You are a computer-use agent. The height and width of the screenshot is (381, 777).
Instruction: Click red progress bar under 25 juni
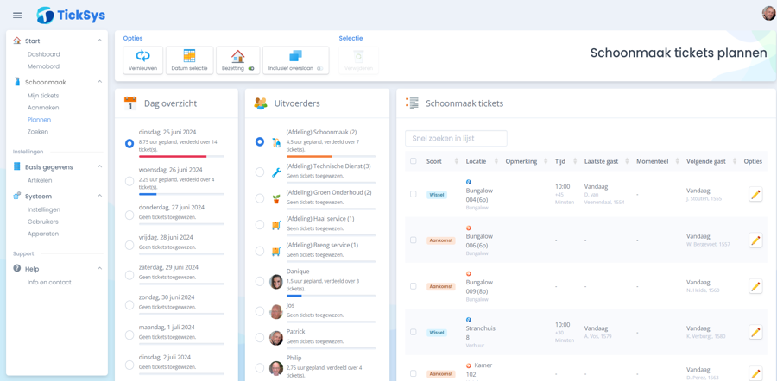(x=173, y=156)
